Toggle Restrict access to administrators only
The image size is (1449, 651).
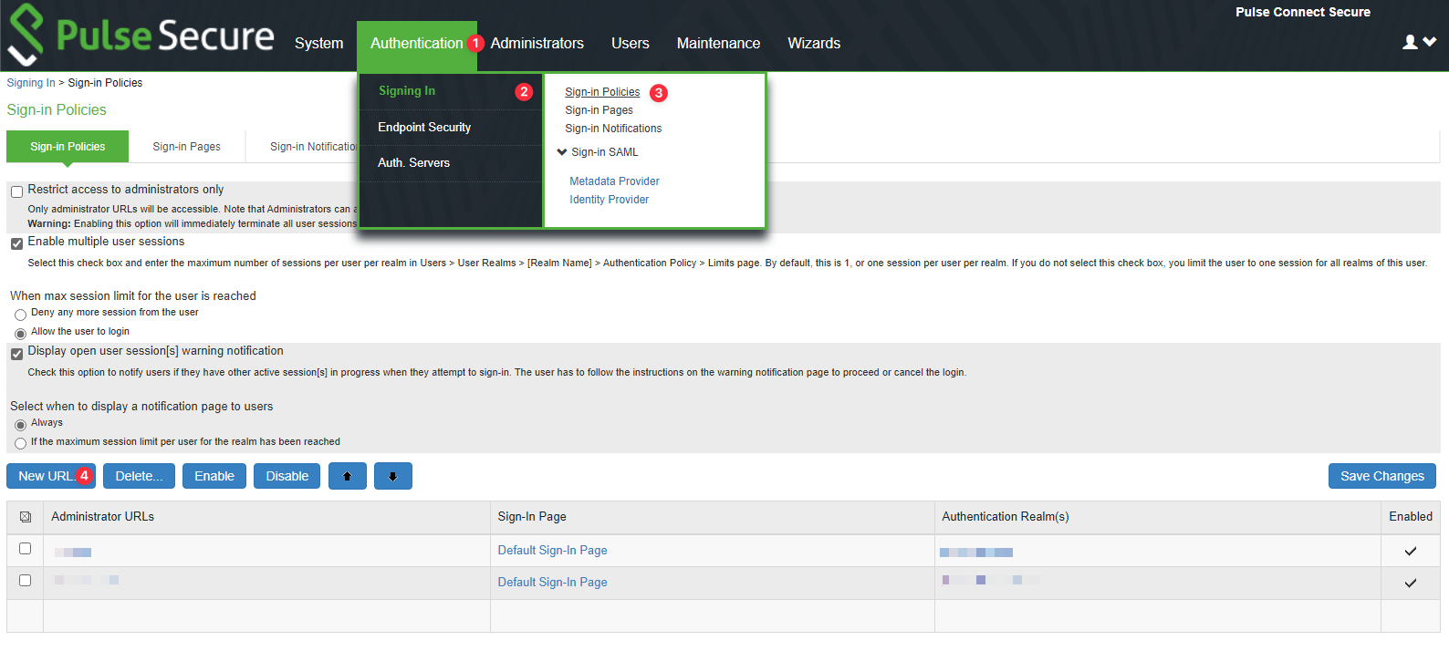pyautogui.click(x=17, y=191)
